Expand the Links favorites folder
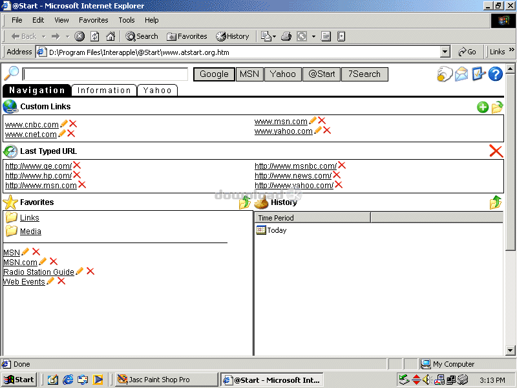The image size is (517, 388). click(29, 218)
